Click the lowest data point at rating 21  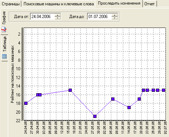point(95,116)
